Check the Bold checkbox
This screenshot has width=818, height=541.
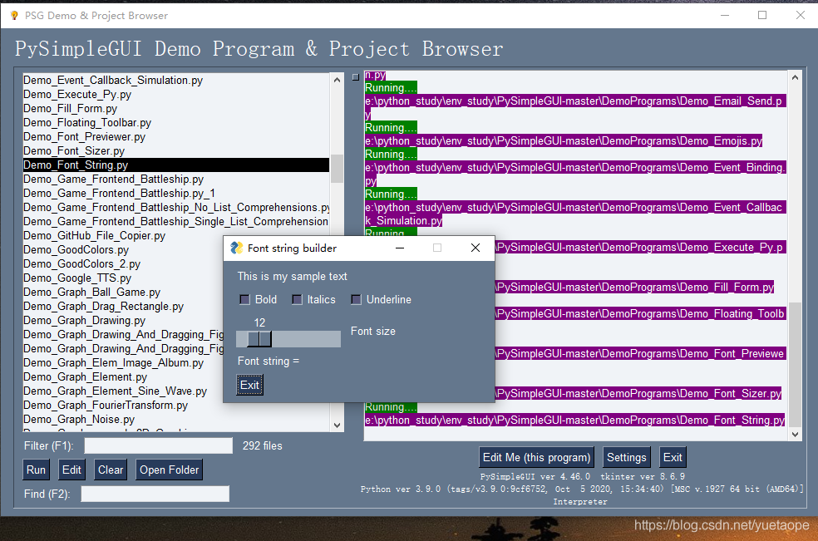(244, 299)
